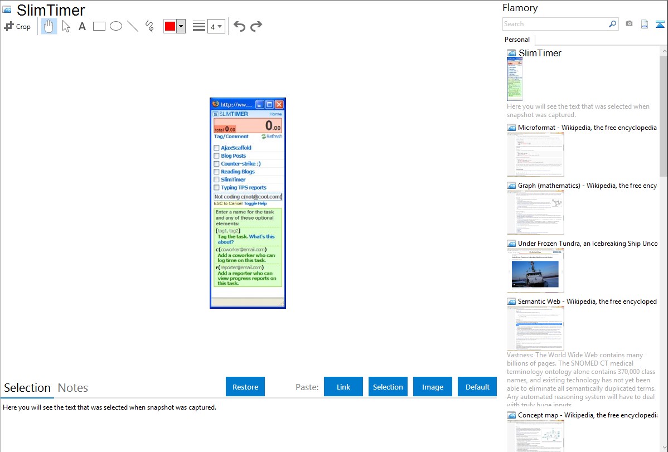Click the icon beside Semantic Web title
Screen dimensions: 668x452
pos(511,302)
